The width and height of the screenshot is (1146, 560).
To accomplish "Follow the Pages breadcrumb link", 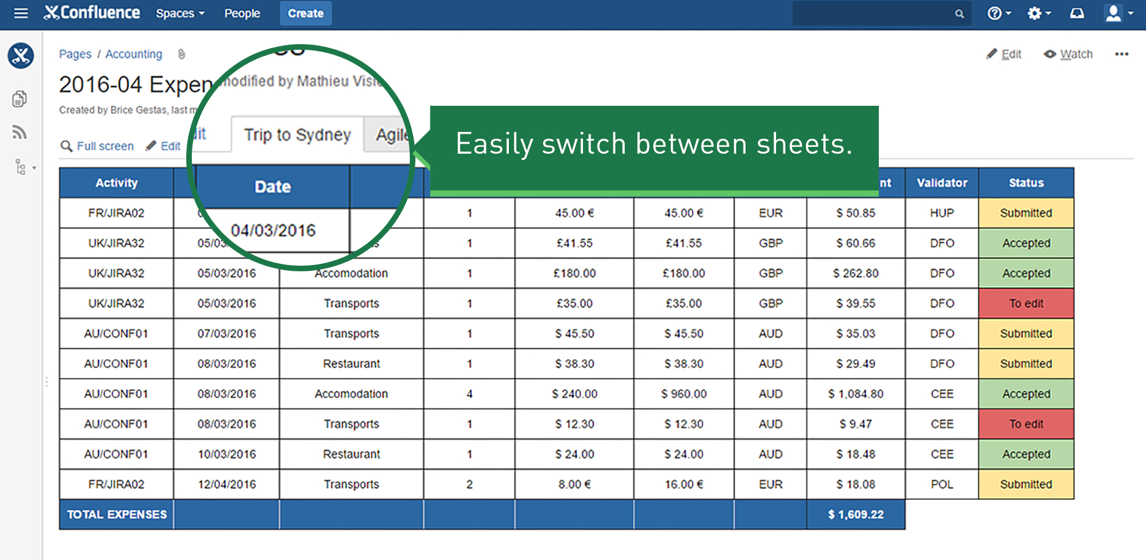I will [75, 54].
